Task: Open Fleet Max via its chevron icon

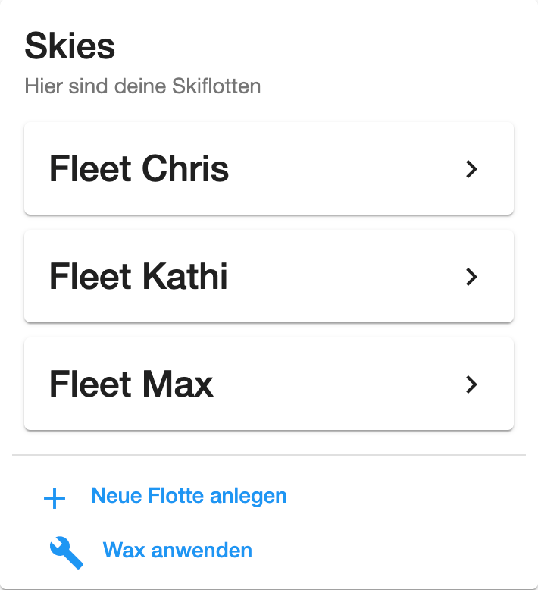Action: pos(471,384)
